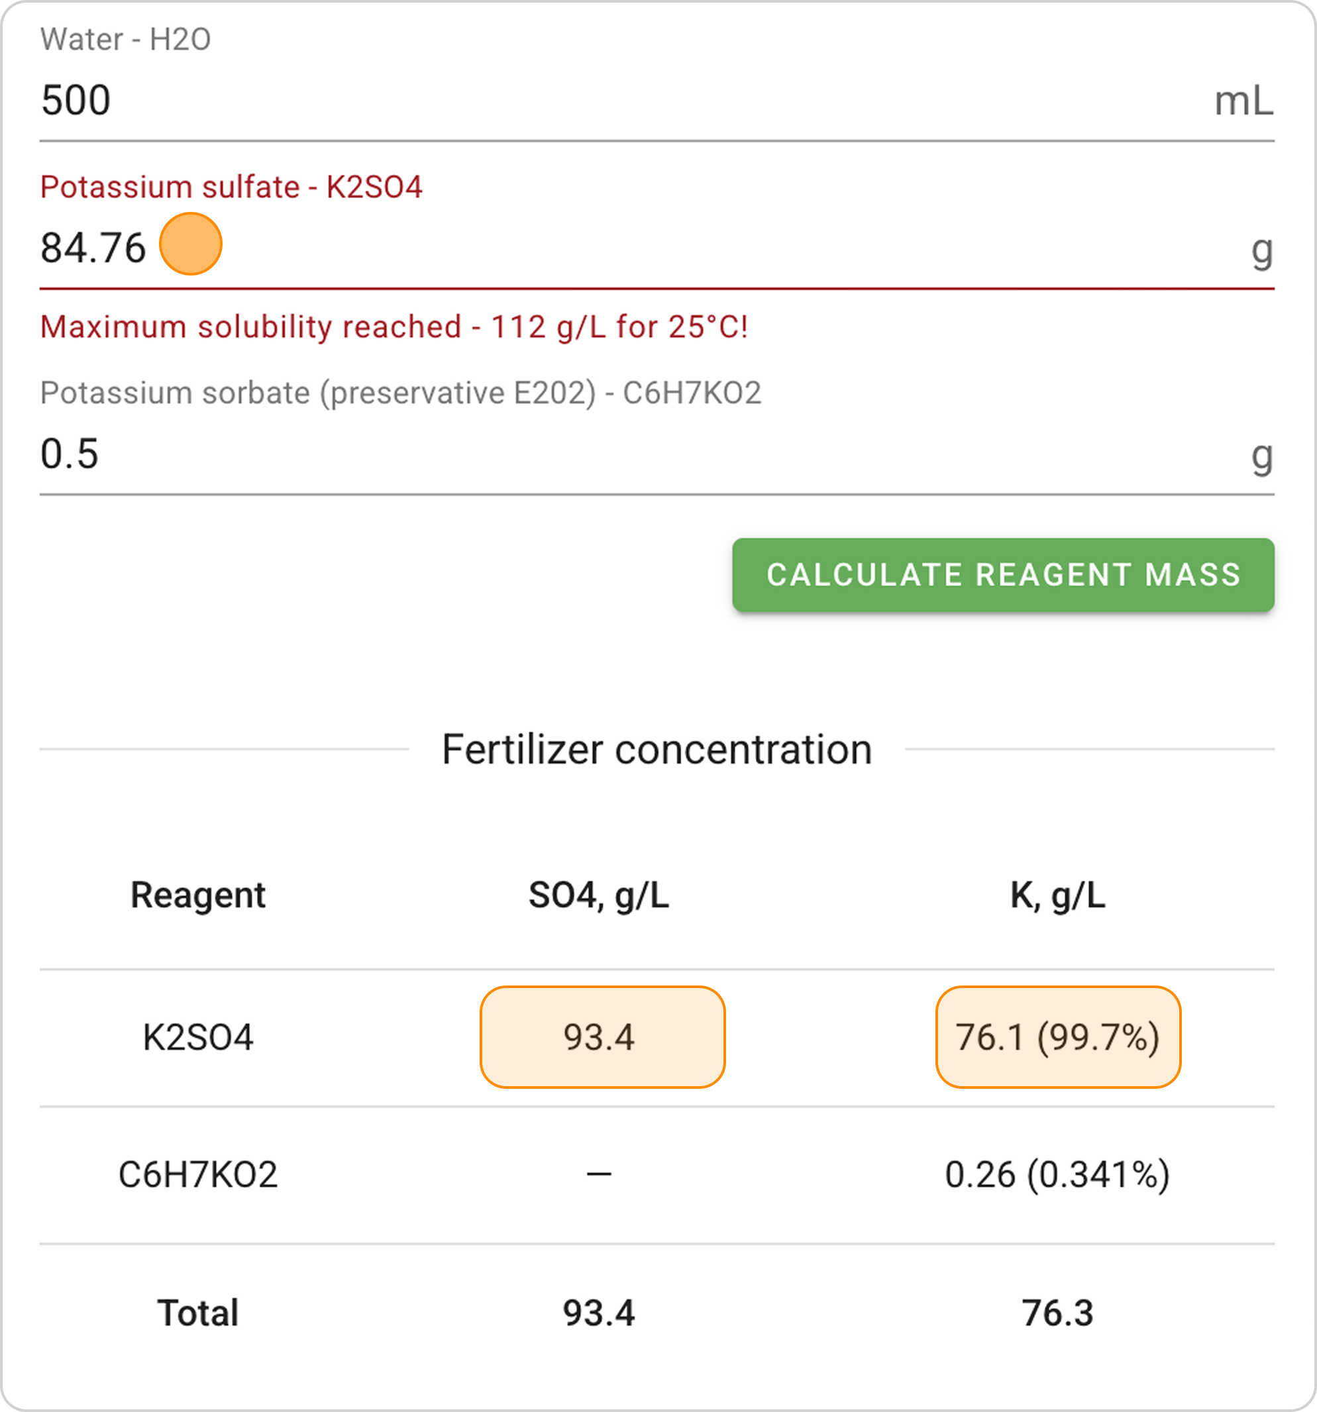Viewport: 1317px width, 1412px height.
Task: Select the SO4, g/L column header
Action: 599,894
